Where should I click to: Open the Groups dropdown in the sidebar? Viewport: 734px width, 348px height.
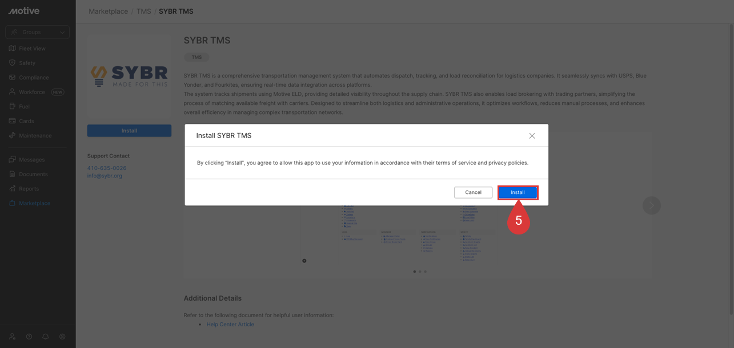38,33
